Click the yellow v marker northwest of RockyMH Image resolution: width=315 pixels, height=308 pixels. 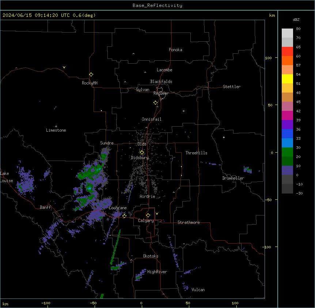64,67
